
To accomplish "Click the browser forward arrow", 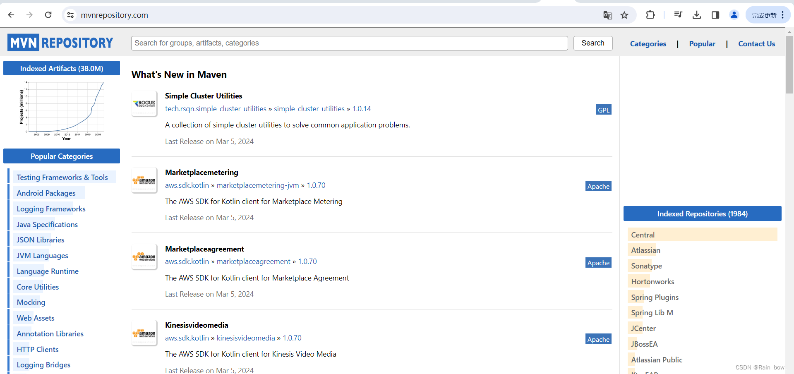I will click(29, 15).
